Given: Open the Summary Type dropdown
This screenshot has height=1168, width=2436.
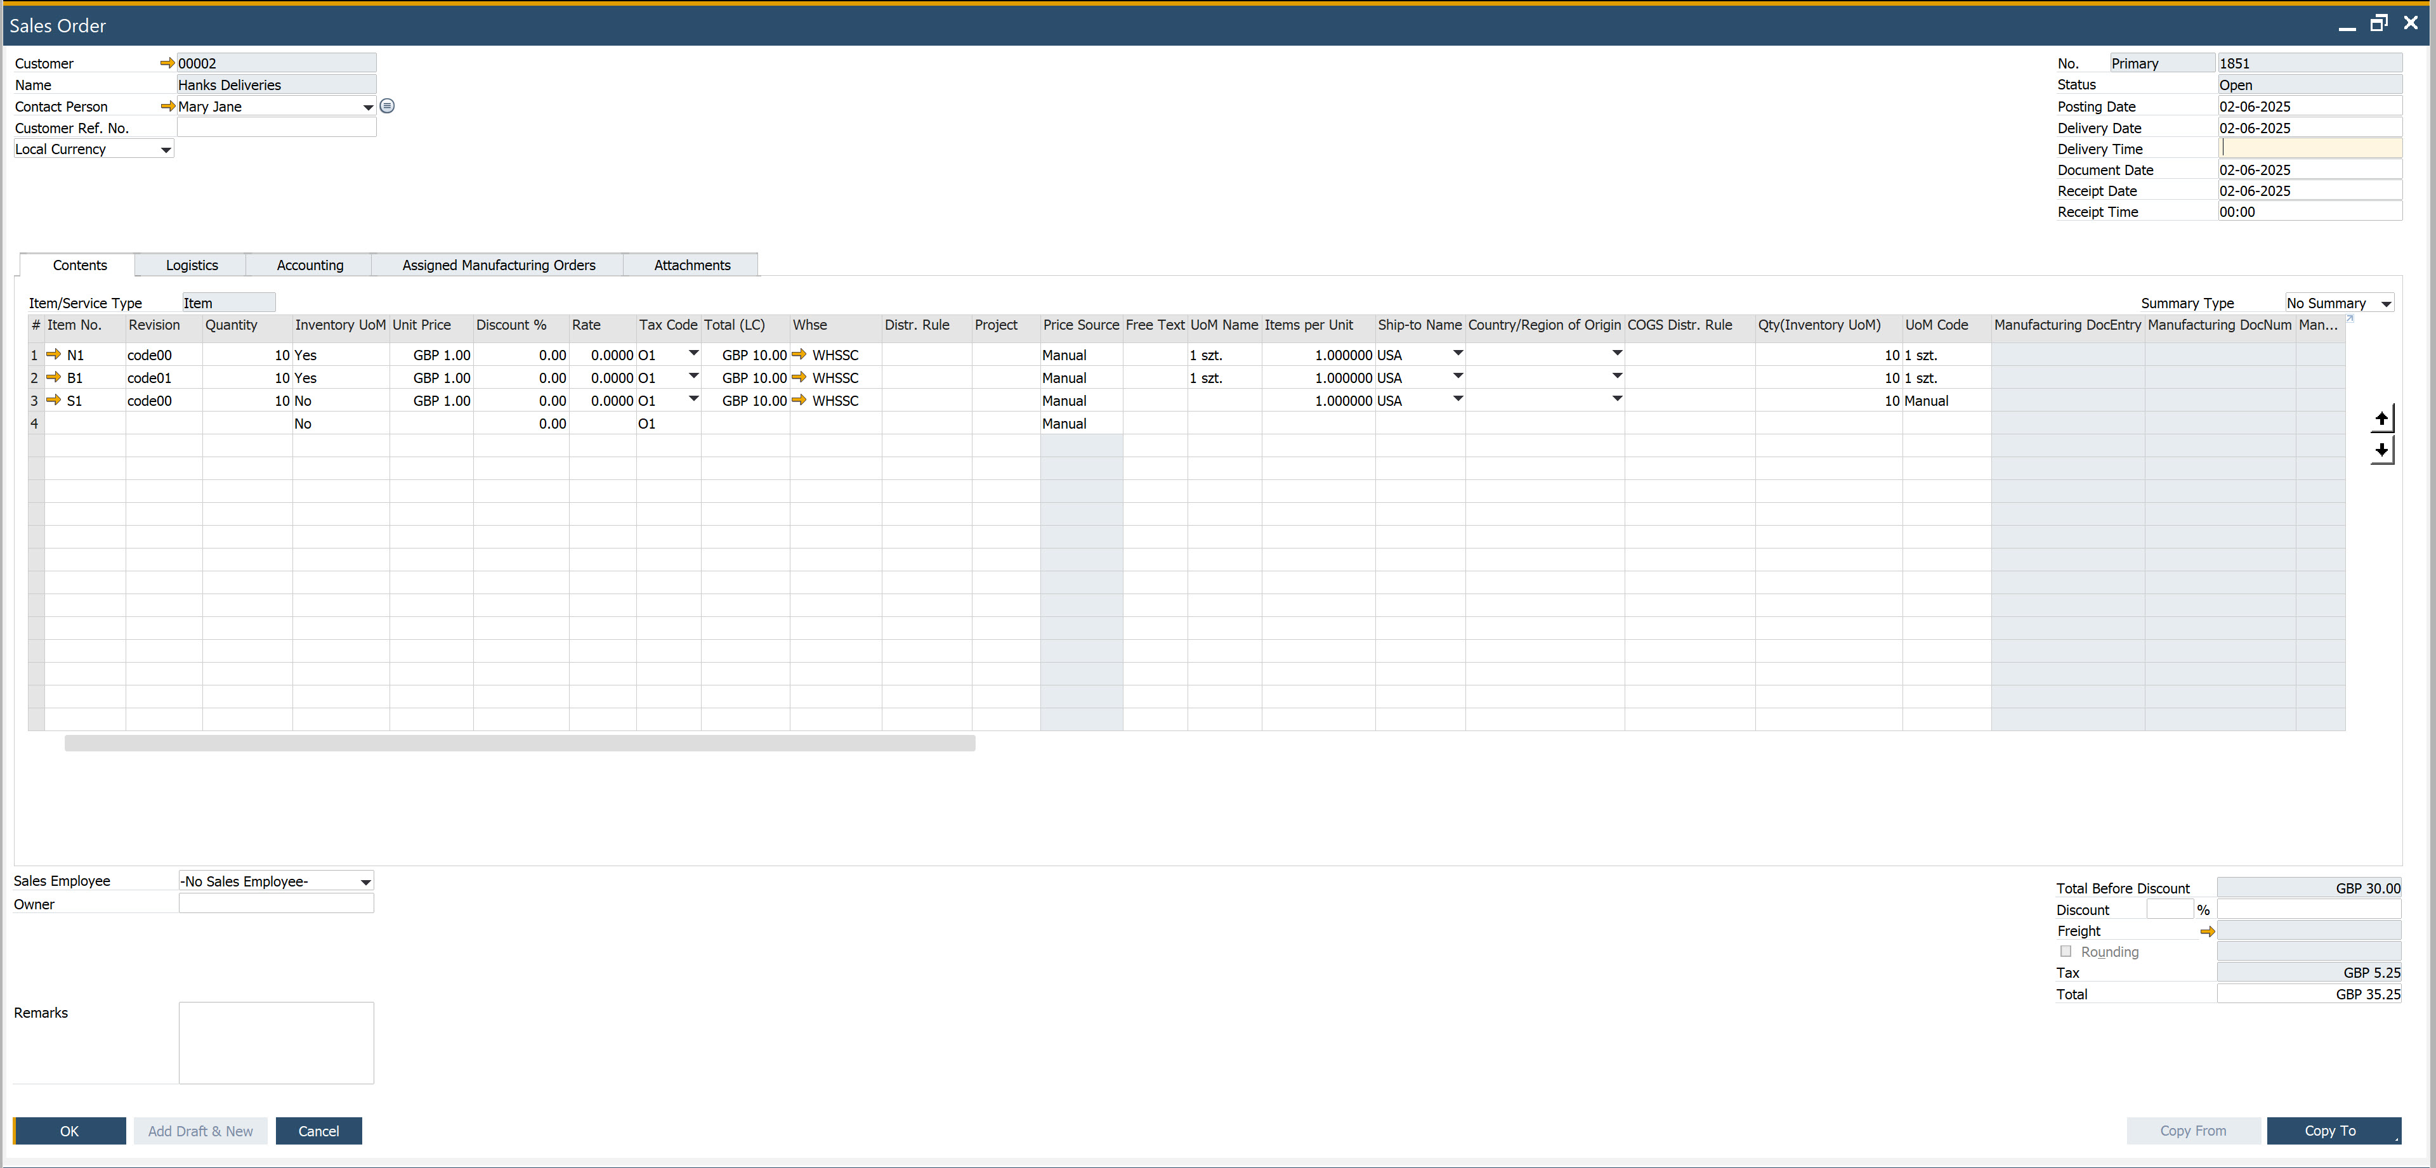Looking at the screenshot, I should click(x=2385, y=303).
